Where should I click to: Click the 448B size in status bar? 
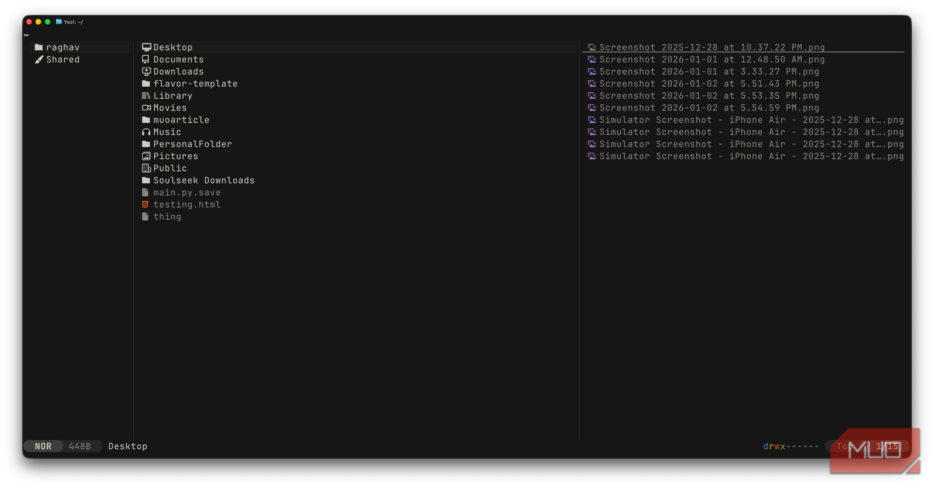coord(80,446)
